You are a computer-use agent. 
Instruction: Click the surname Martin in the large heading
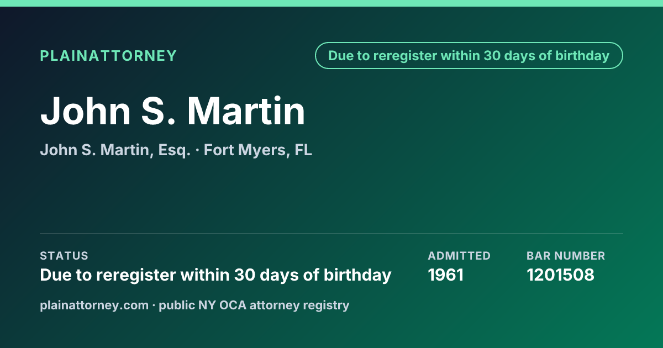coord(246,111)
